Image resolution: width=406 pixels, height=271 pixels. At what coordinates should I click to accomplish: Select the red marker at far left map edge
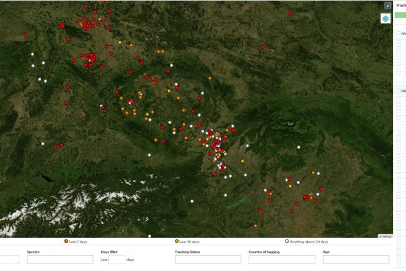click(x=26, y=34)
